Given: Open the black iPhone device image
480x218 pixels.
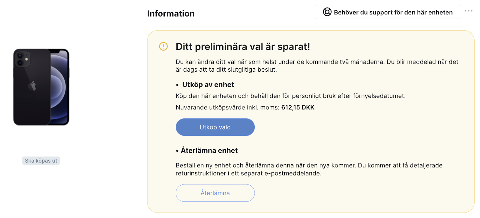Looking at the screenshot, I should [x=41, y=87].
